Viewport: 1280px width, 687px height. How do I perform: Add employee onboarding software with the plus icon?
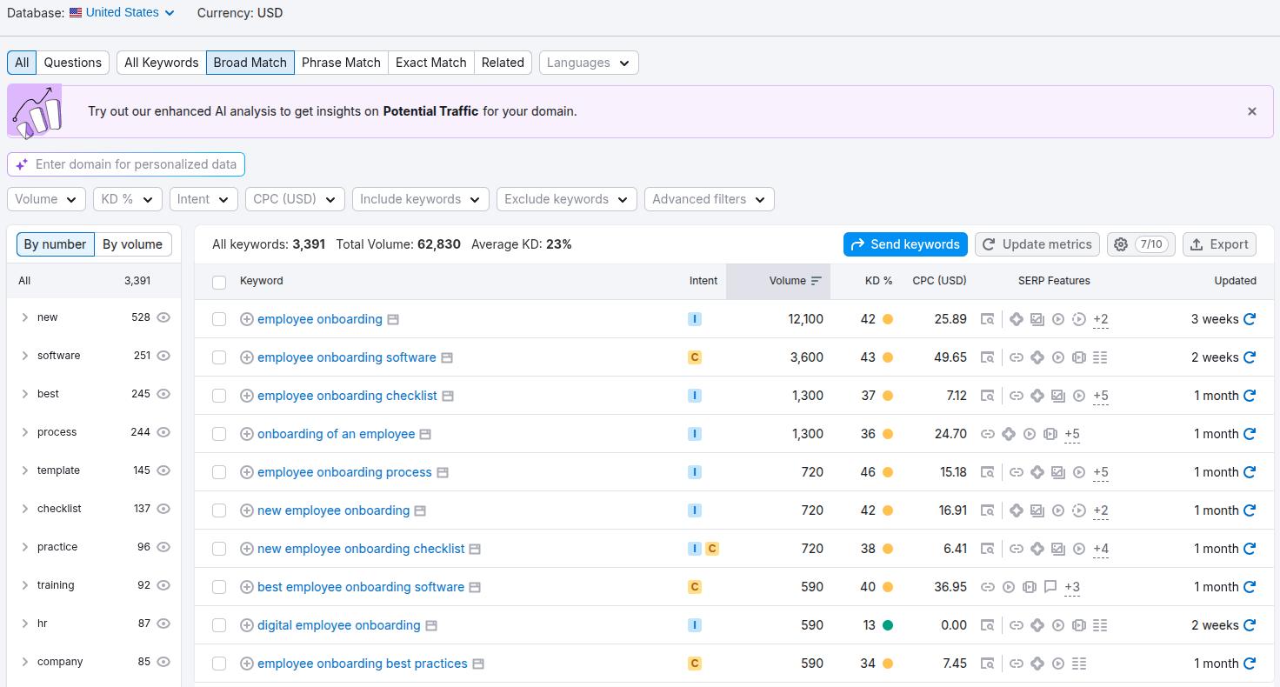(247, 357)
